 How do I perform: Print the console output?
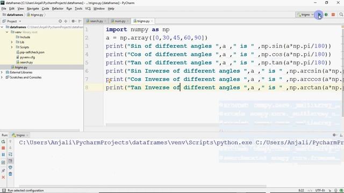coord(10,168)
